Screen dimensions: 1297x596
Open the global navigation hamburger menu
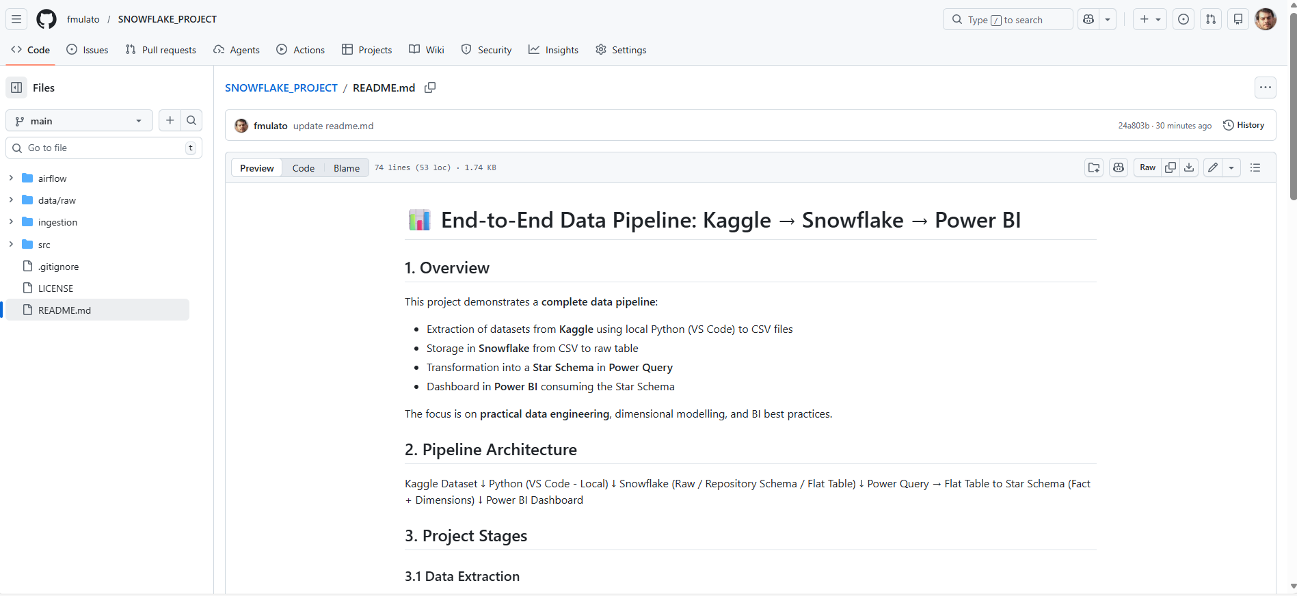(x=16, y=19)
